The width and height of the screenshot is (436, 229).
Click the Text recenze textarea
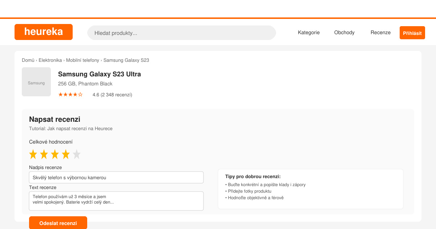point(116,201)
